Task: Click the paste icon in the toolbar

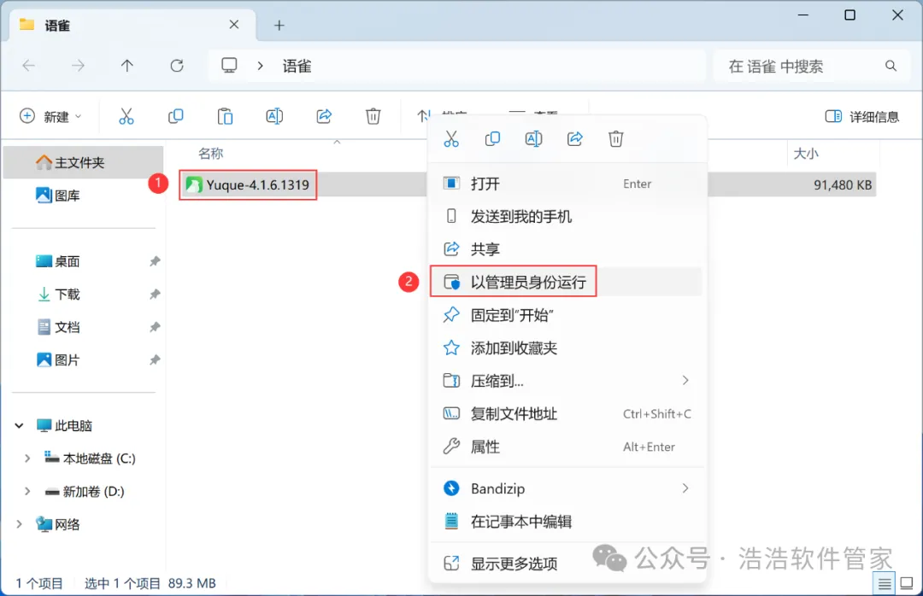Action: 225,116
